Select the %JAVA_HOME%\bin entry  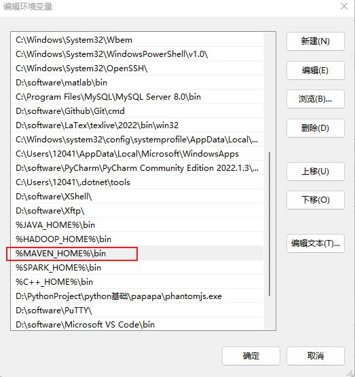[137, 225]
